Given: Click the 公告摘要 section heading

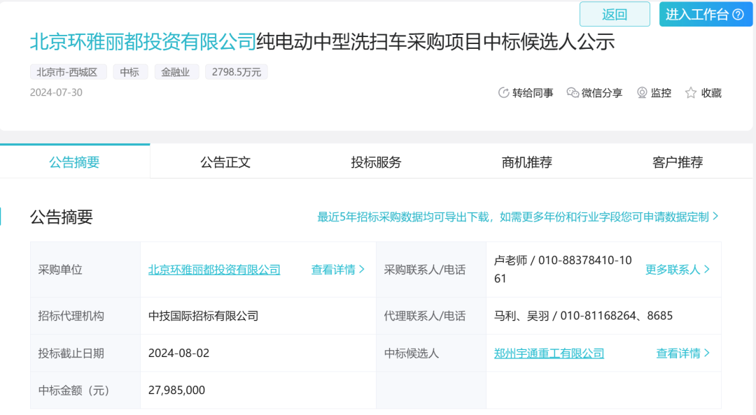Looking at the screenshot, I should [x=61, y=217].
